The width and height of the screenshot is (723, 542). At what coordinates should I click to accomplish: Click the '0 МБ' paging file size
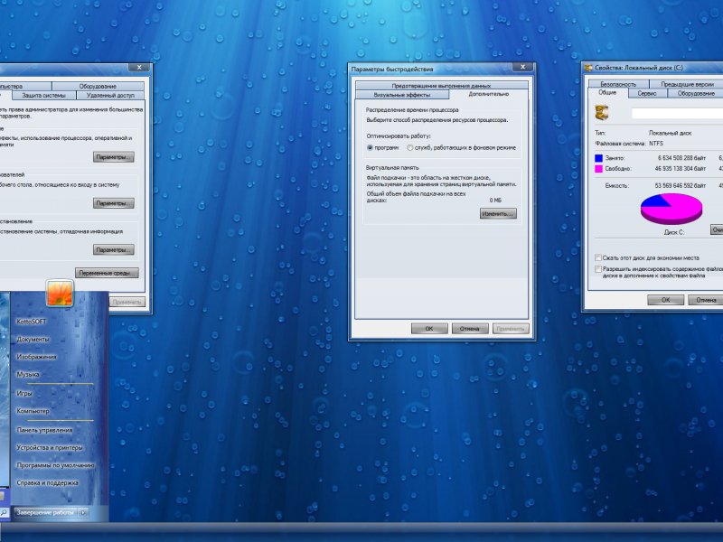click(495, 200)
